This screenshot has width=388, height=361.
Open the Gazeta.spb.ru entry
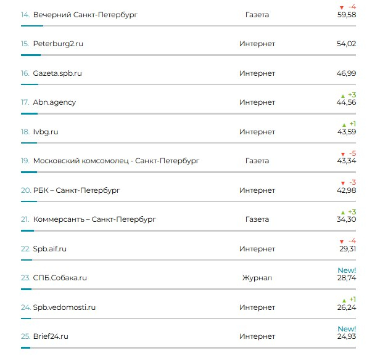[x=57, y=73]
